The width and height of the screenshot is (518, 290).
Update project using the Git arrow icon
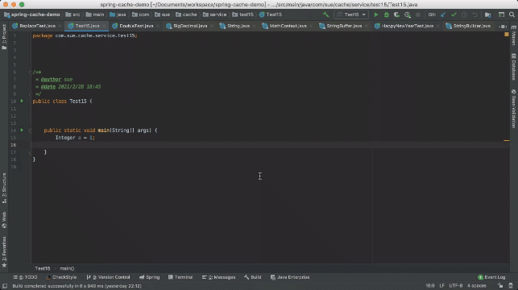[443, 14]
